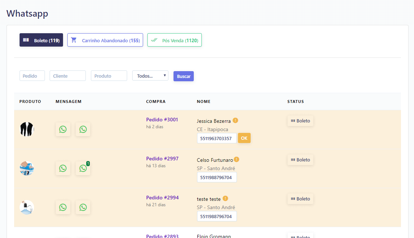The height and width of the screenshot is (238, 414).
Task: Click warning icon beside teste teste
Action: click(225, 198)
